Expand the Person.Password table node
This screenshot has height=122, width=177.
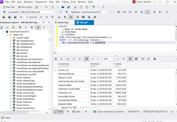11,102
